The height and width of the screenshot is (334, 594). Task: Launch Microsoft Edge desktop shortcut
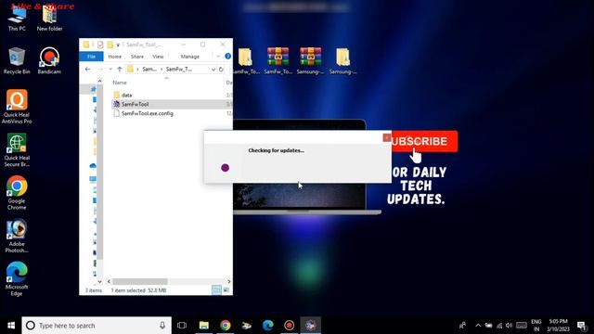pos(17,278)
